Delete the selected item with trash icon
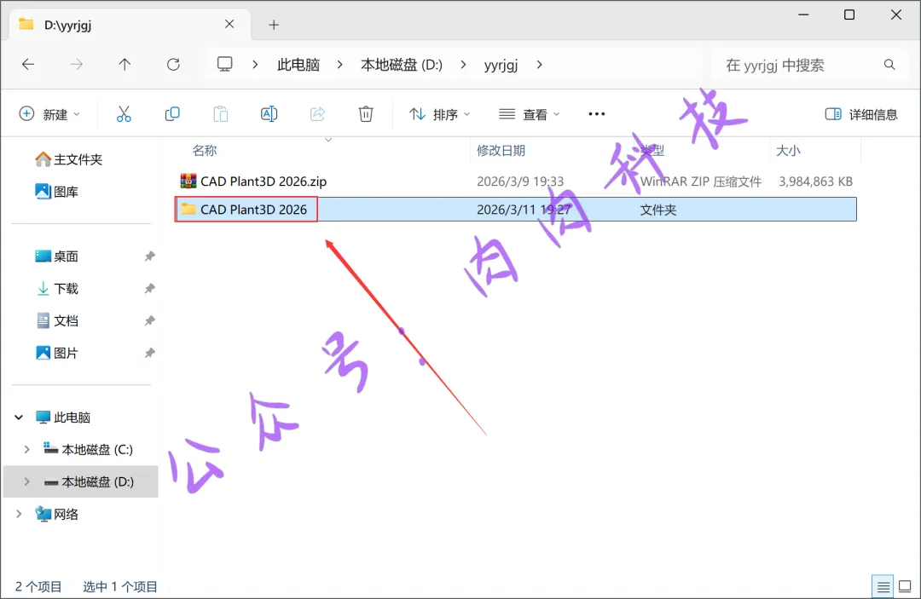 pos(366,114)
